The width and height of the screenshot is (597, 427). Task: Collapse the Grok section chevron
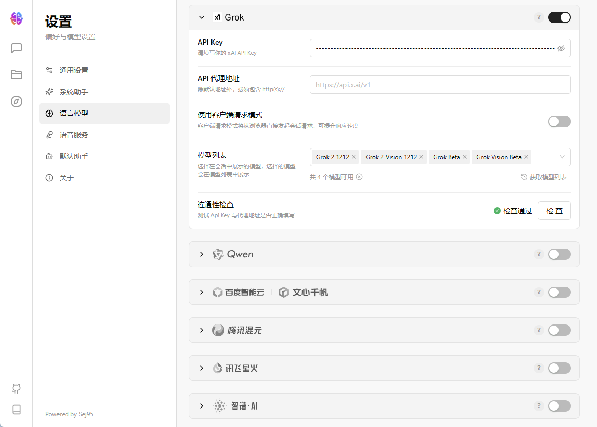[202, 17]
